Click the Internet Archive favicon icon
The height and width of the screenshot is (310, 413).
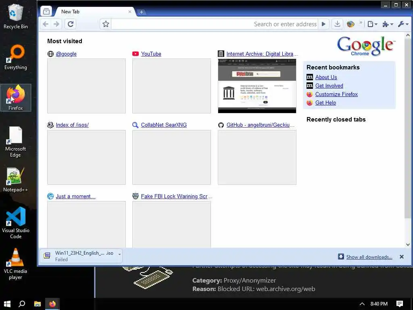click(x=221, y=54)
